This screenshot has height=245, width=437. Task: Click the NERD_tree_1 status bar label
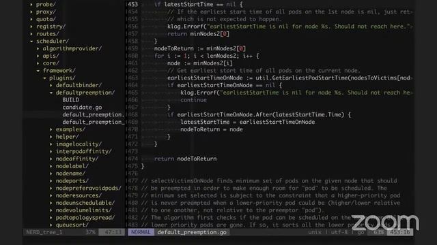coord(44,232)
